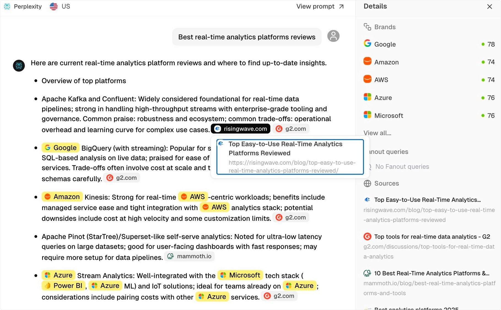Click the Google logo in Brands list
The height and width of the screenshot is (310, 501).
(x=367, y=43)
